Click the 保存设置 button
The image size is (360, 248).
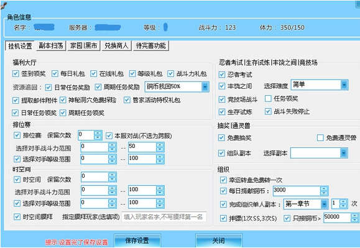pyautogui.click(x=137, y=241)
